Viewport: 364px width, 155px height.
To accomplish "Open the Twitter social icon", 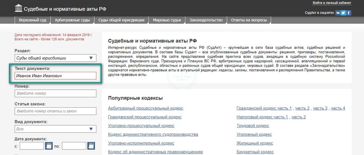I will click(x=343, y=13).
